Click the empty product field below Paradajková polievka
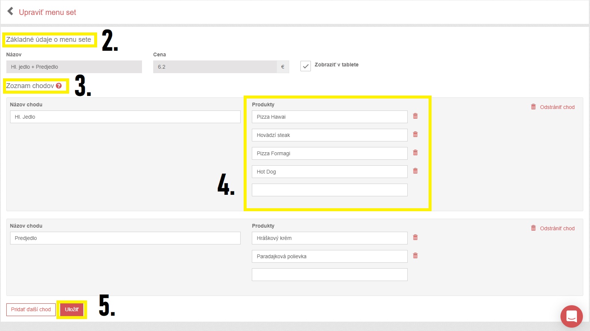590x331 pixels. point(330,275)
